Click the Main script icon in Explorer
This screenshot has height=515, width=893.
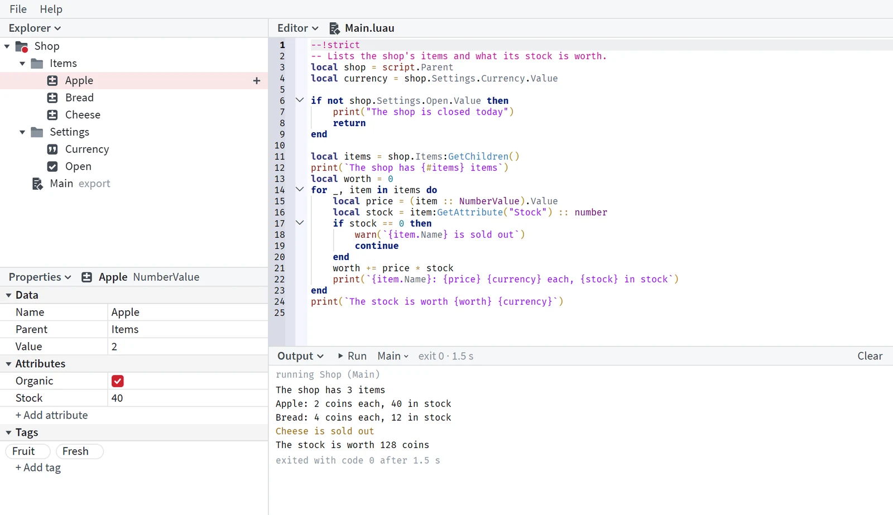pyautogui.click(x=37, y=184)
